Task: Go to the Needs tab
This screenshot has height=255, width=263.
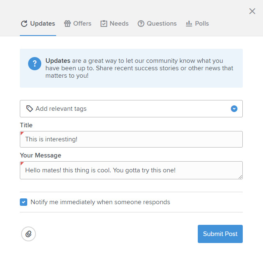Action: 119,24
